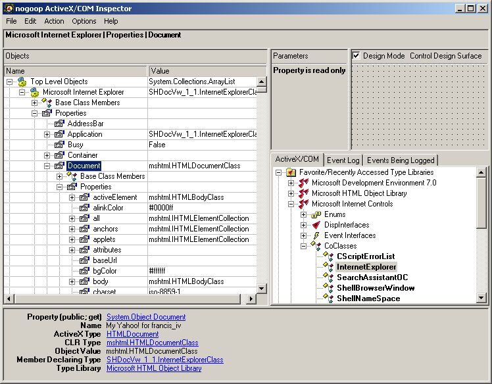Click the Name column header

pos(76,71)
